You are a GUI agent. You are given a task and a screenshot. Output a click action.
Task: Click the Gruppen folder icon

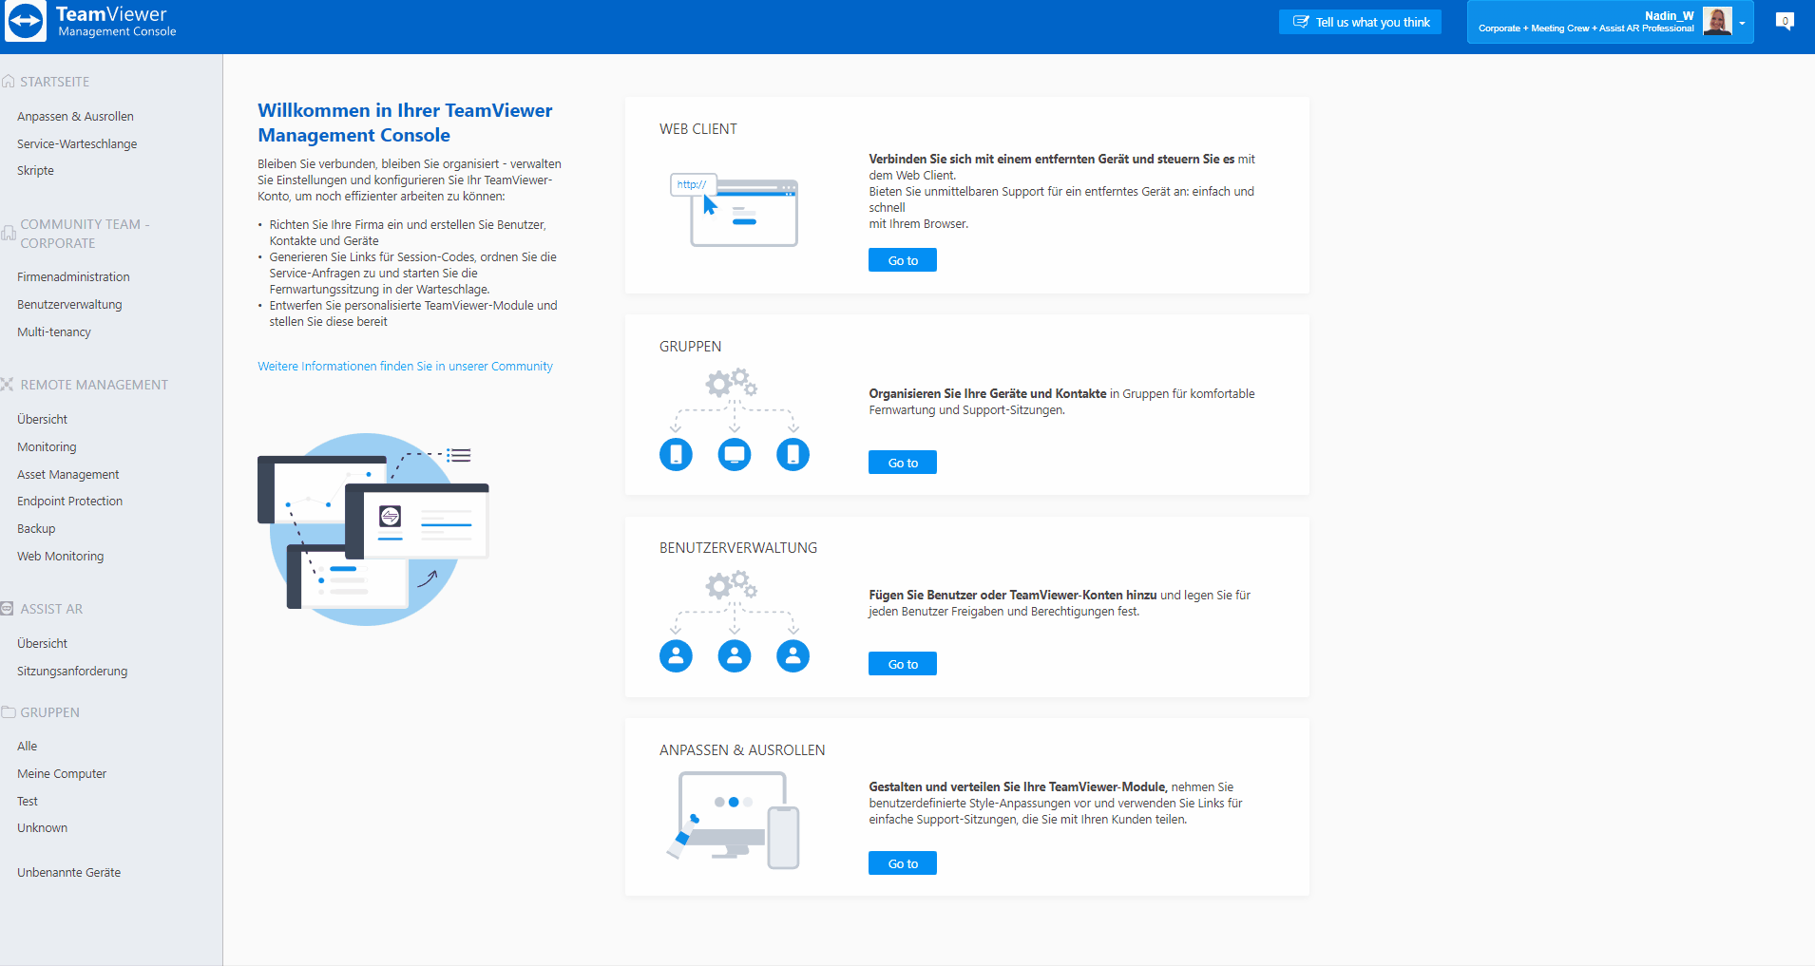pos(9,712)
